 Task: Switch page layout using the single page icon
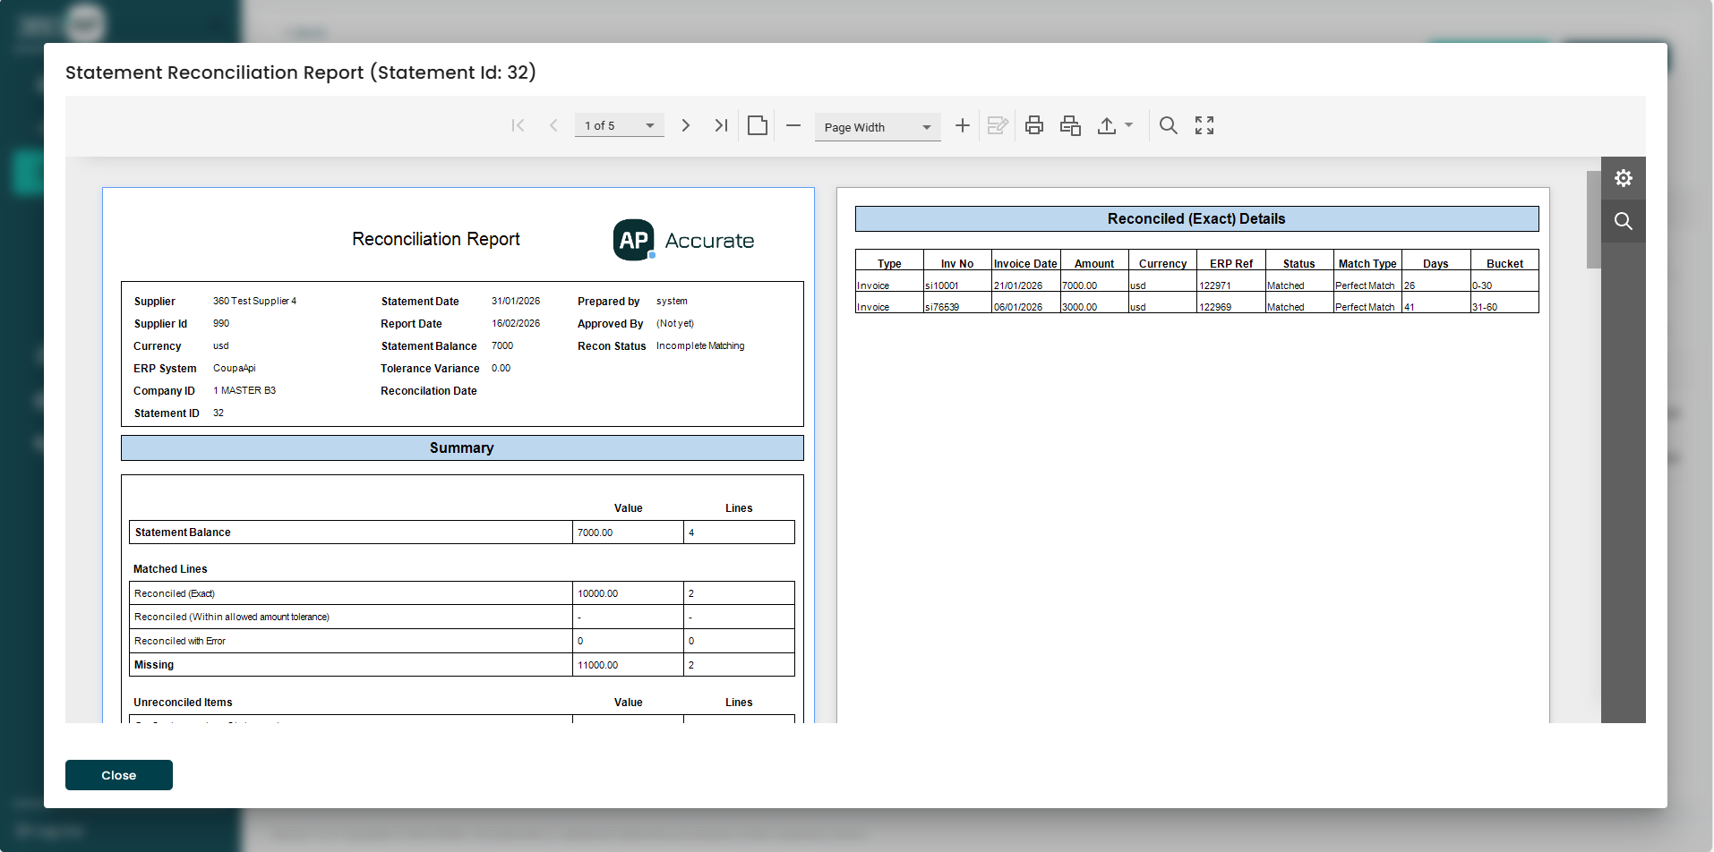pyautogui.click(x=757, y=125)
